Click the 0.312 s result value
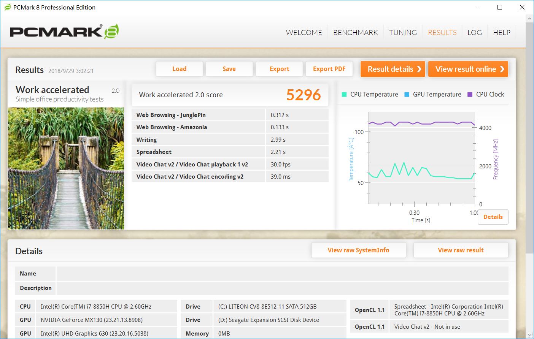The width and height of the screenshot is (534, 339). 280,115
